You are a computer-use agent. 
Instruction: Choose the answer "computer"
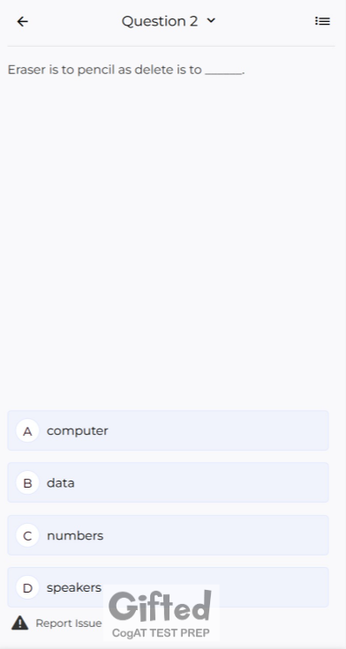tap(168, 430)
